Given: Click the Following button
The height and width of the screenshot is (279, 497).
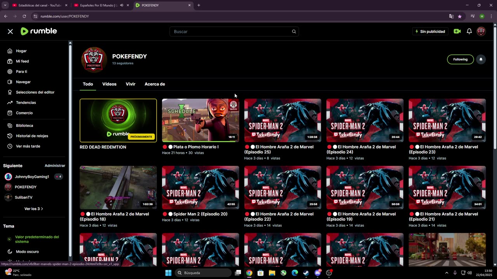Looking at the screenshot, I should click(x=460, y=59).
